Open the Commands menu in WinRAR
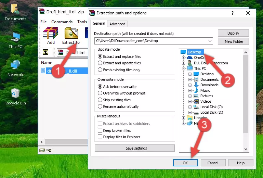The image size is (263, 178). 62,22
